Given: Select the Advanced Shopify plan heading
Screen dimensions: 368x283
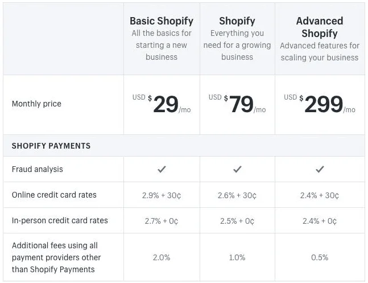Looking at the screenshot, I should [x=320, y=27].
